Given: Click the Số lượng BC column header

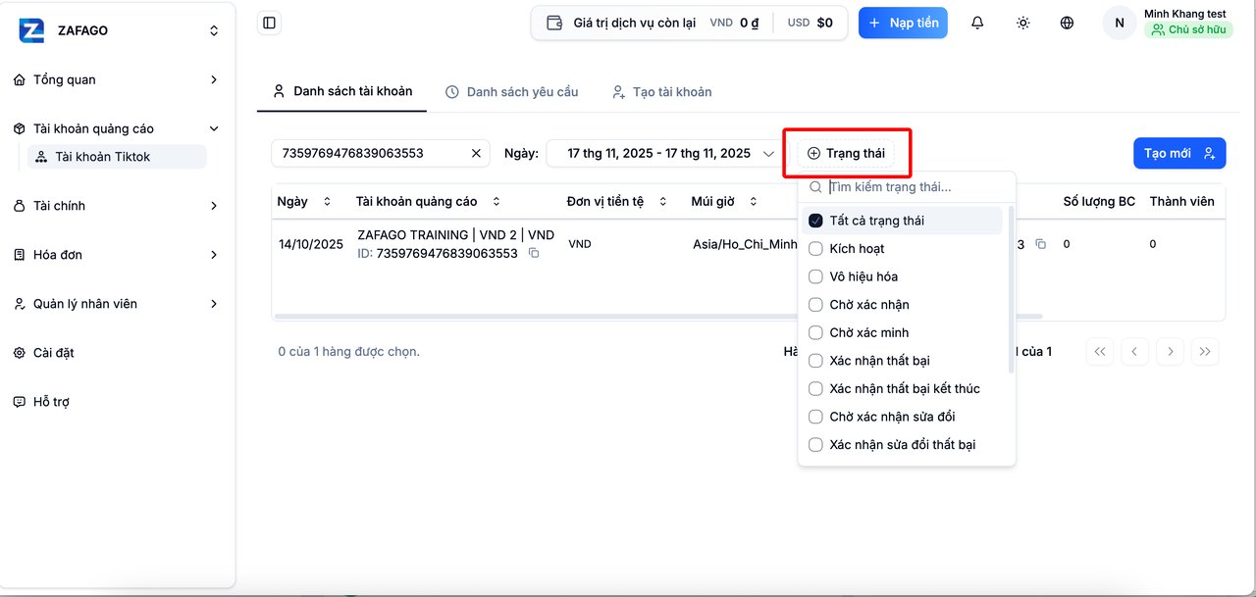Looking at the screenshot, I should pos(1099,201).
